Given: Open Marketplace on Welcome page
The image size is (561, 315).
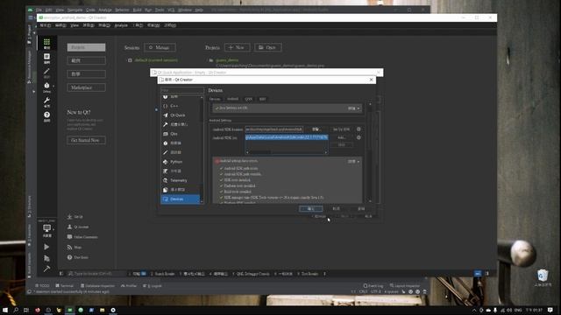Looking at the screenshot, I should tap(86, 87).
